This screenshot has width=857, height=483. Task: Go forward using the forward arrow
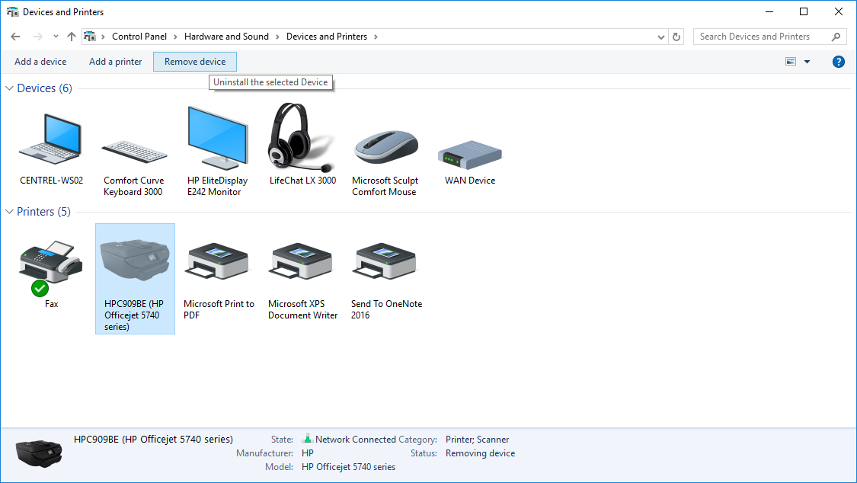pyautogui.click(x=38, y=37)
